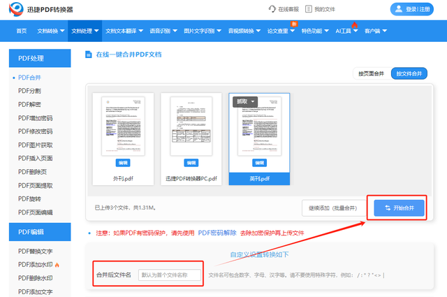Open PDF分割 in sidebar

[x=29, y=91]
